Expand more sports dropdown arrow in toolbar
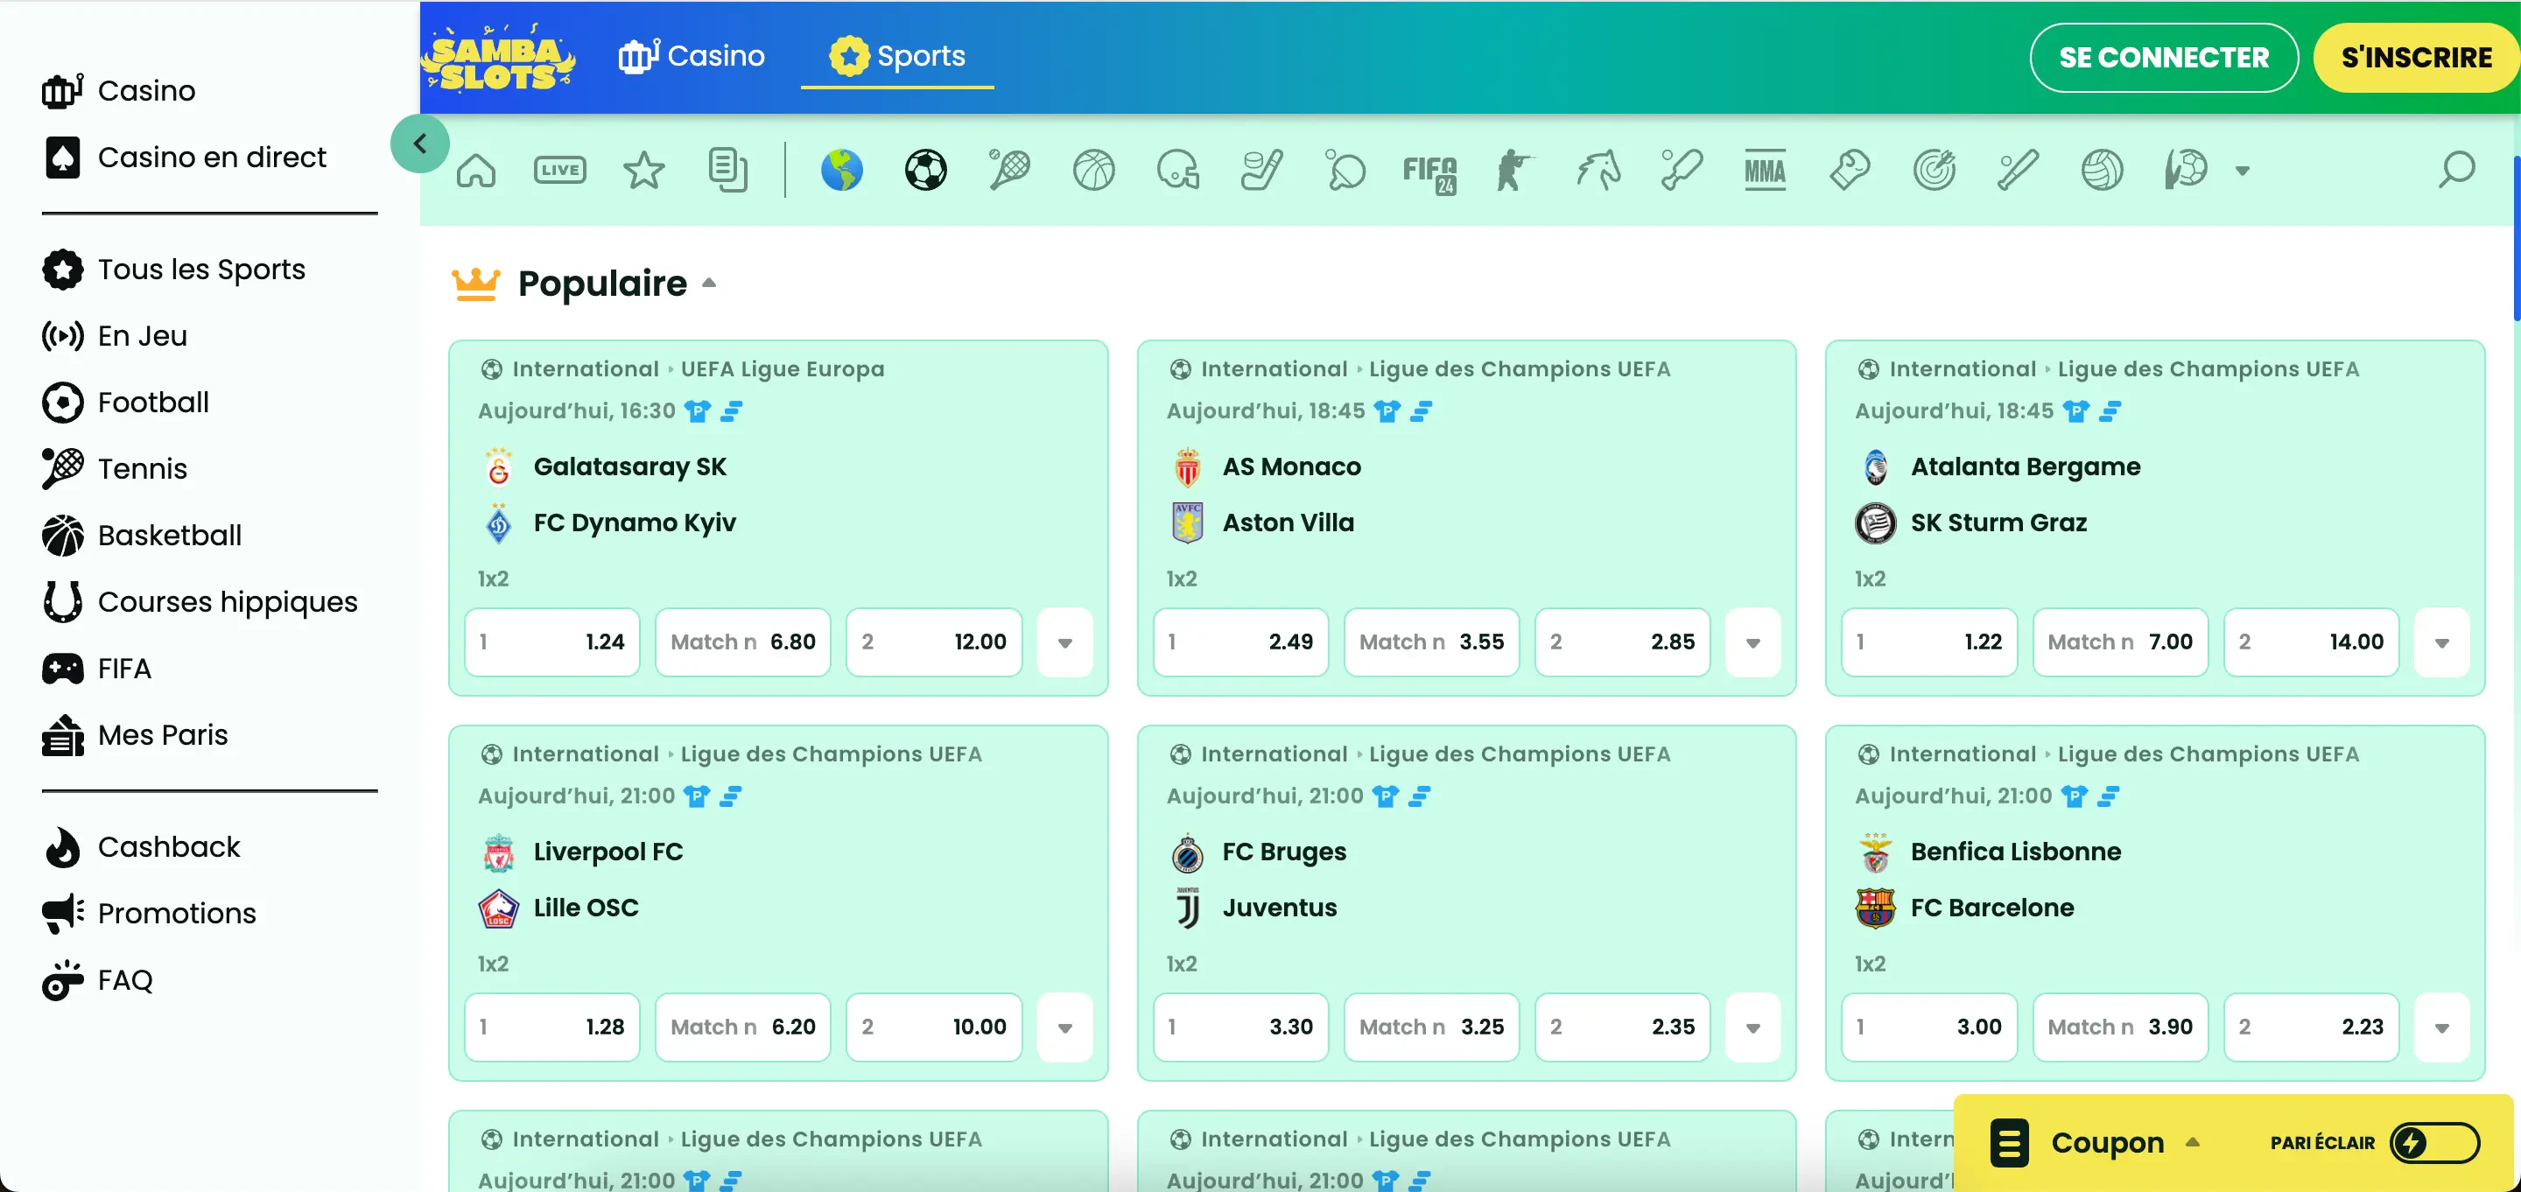The width and height of the screenshot is (2521, 1192). [2242, 172]
